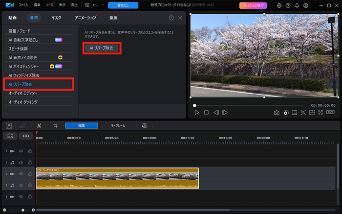342x214 pixels.
Task: Open the 16:9 aspect ratio selector
Action: click(x=331, y=113)
